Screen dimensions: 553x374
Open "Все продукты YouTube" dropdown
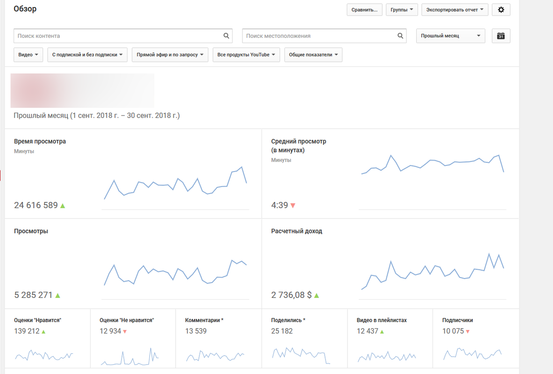pyautogui.click(x=246, y=55)
